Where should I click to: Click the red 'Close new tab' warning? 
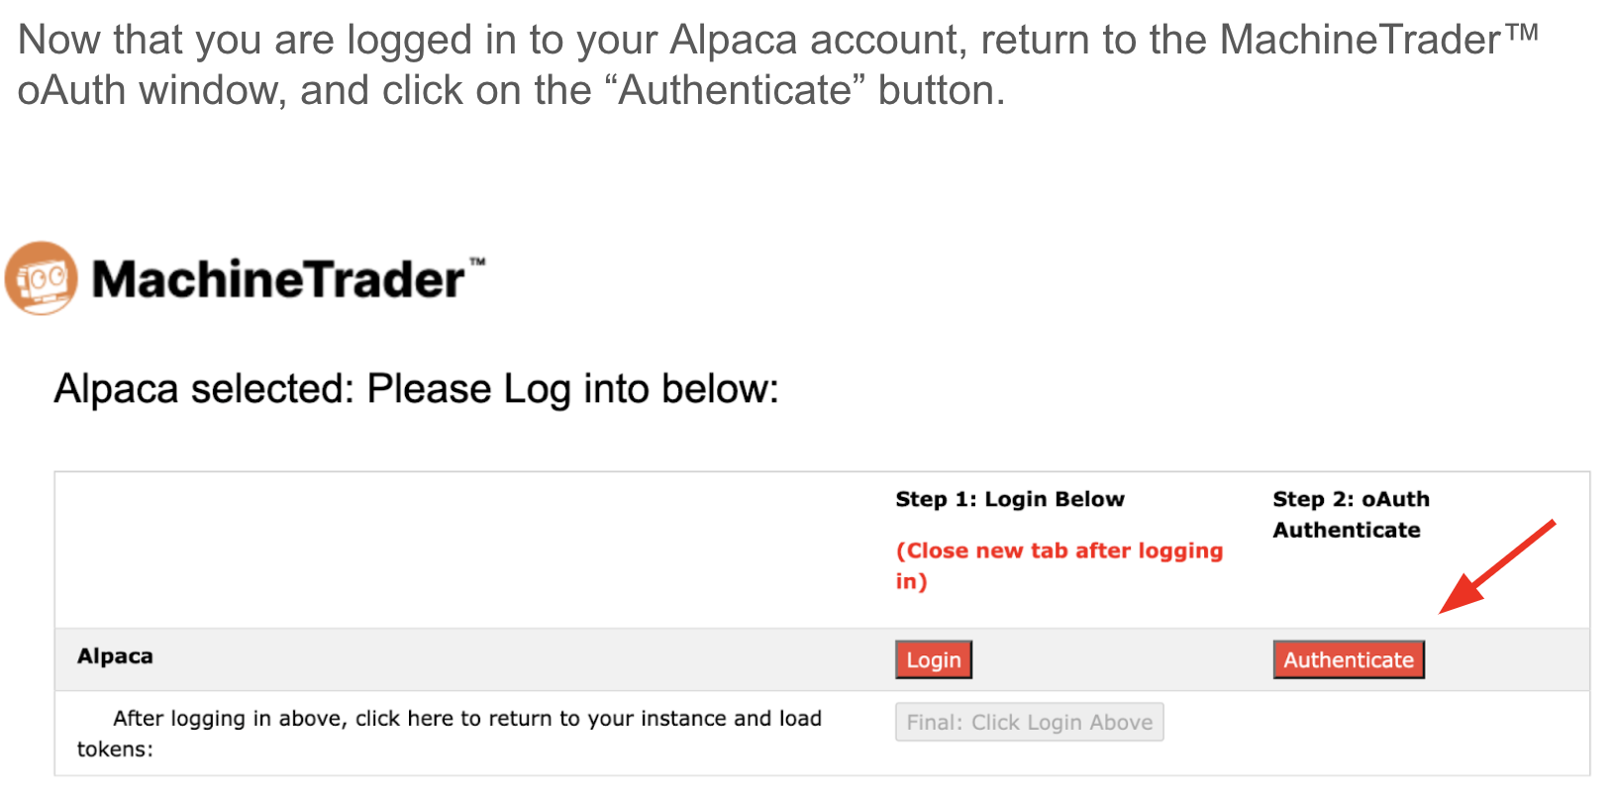point(1059,565)
